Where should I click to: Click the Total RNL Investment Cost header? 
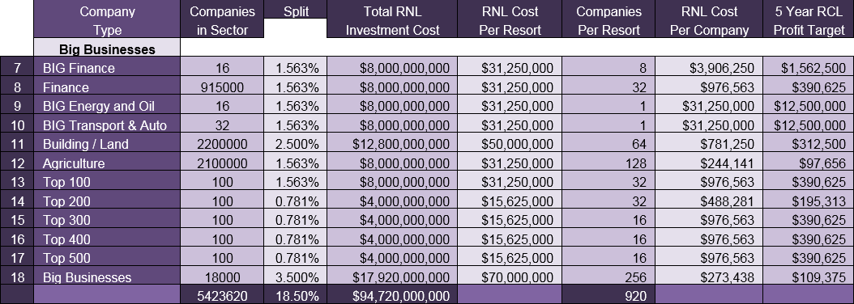coord(392,19)
